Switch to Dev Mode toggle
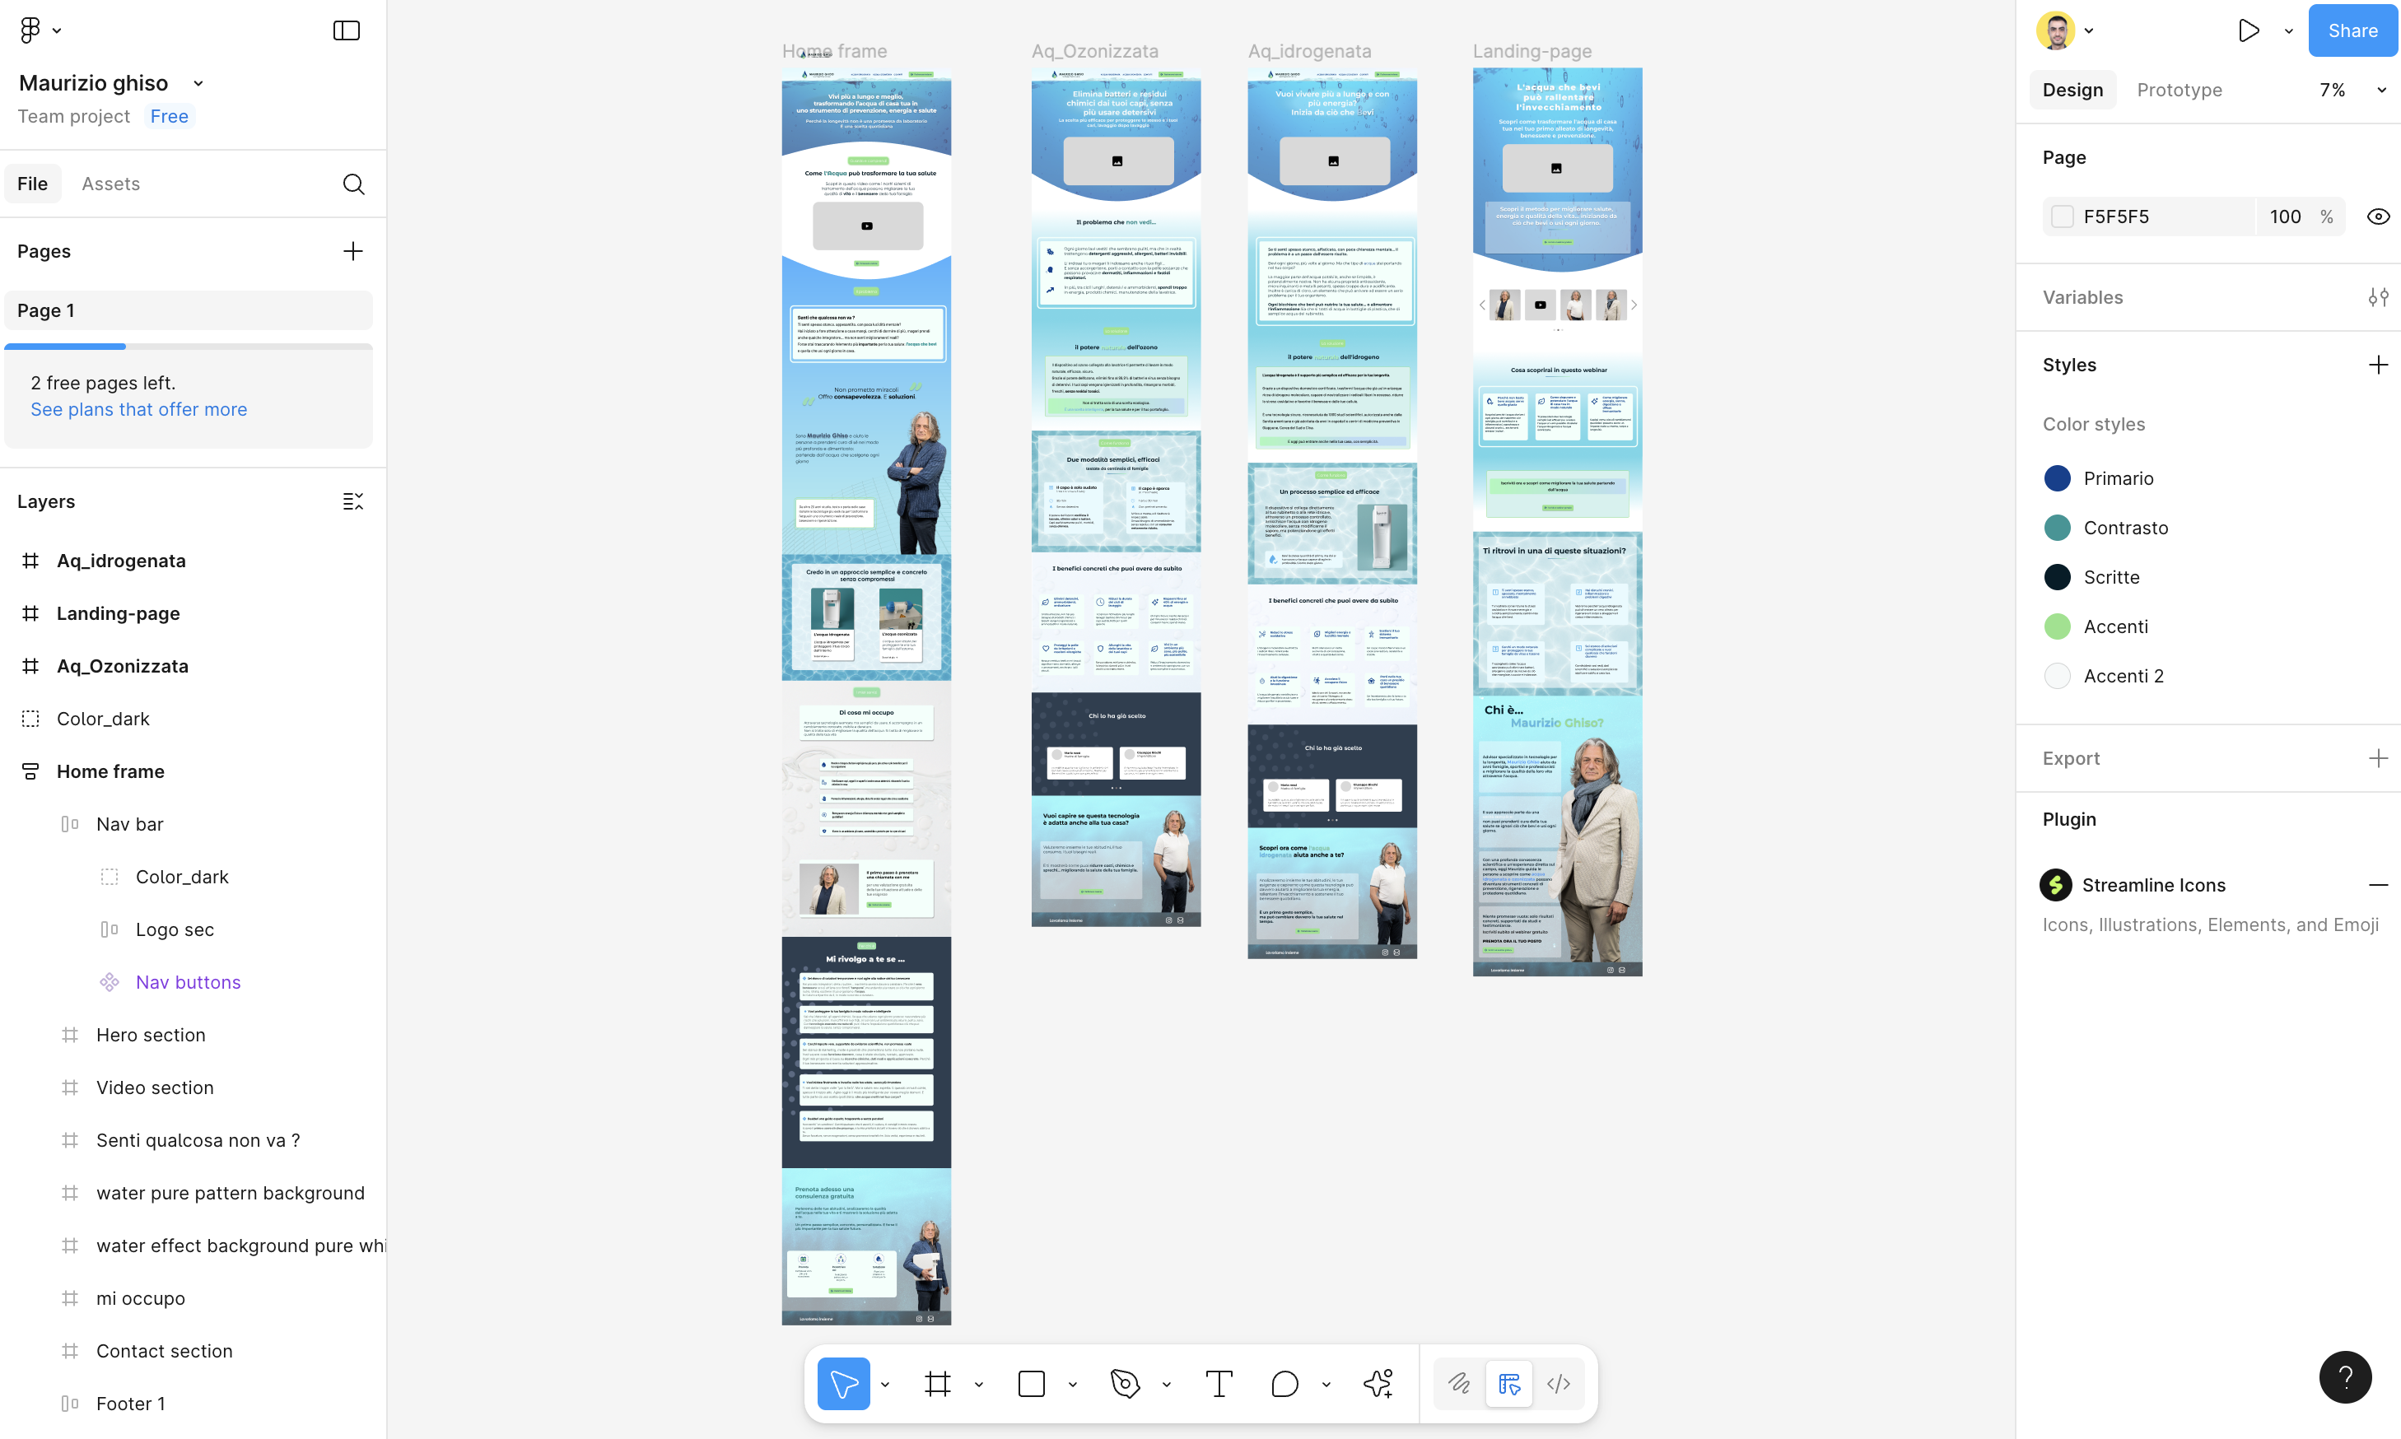2401x1439 pixels. [1559, 1384]
